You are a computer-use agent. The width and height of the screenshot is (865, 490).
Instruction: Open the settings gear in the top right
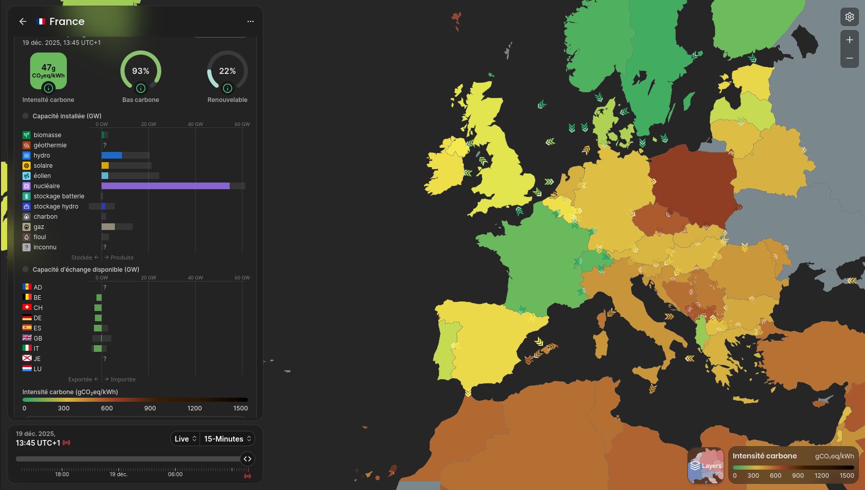point(850,17)
